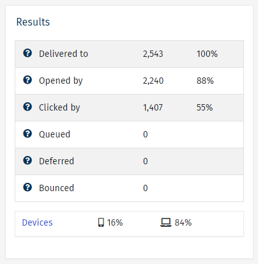Click the help icon beside Delivered to
This screenshot has width=258, height=264.
coord(27,53)
